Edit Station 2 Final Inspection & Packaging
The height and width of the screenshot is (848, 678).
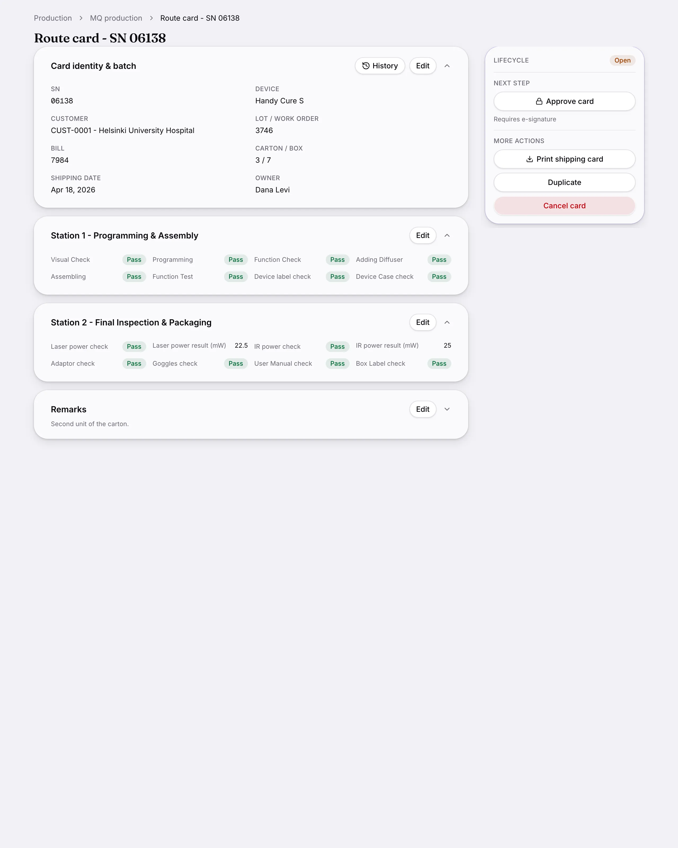pyautogui.click(x=422, y=322)
